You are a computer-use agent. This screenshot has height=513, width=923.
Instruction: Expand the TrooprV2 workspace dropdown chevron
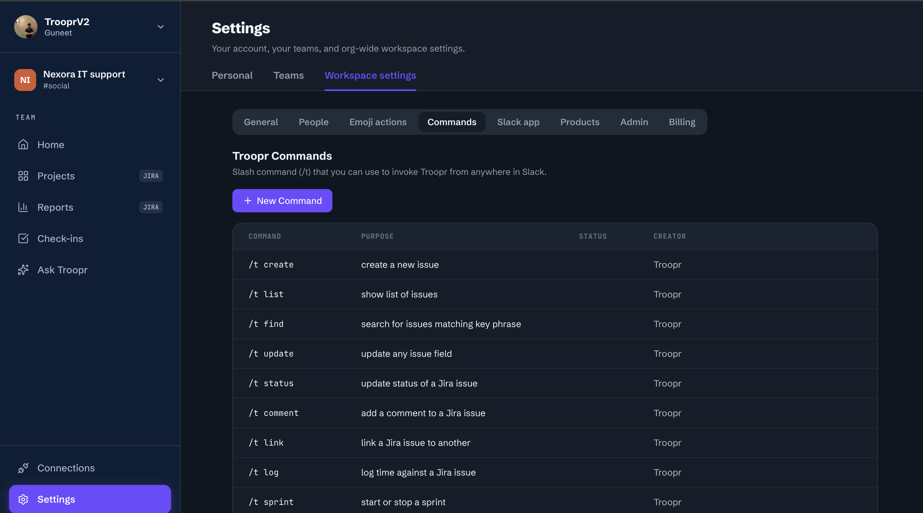161,27
